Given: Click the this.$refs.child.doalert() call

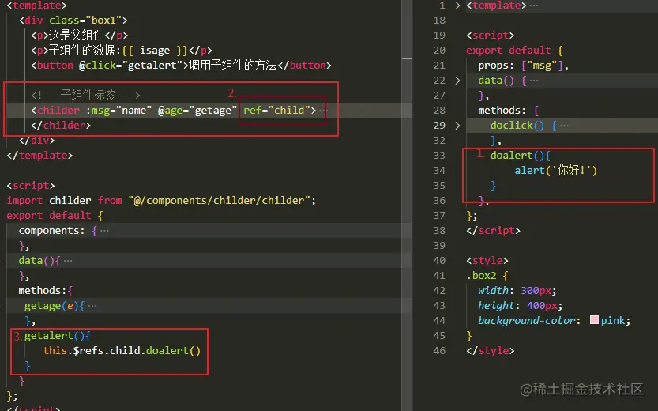Looking at the screenshot, I should pyautogui.click(x=122, y=351).
